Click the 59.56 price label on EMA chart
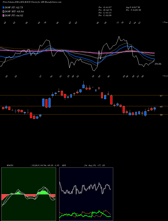This screenshot has width=168, height=221. click(x=158, y=64)
